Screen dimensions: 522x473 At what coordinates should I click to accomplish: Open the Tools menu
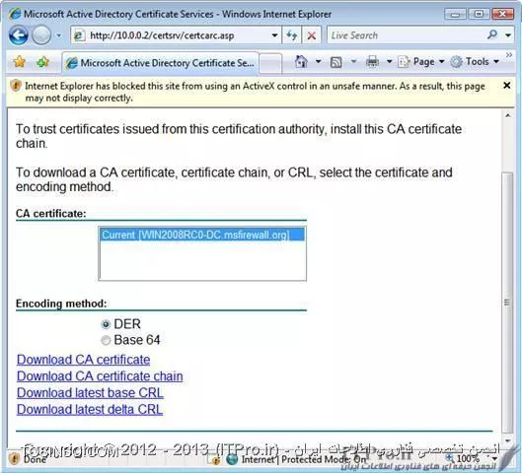475,62
